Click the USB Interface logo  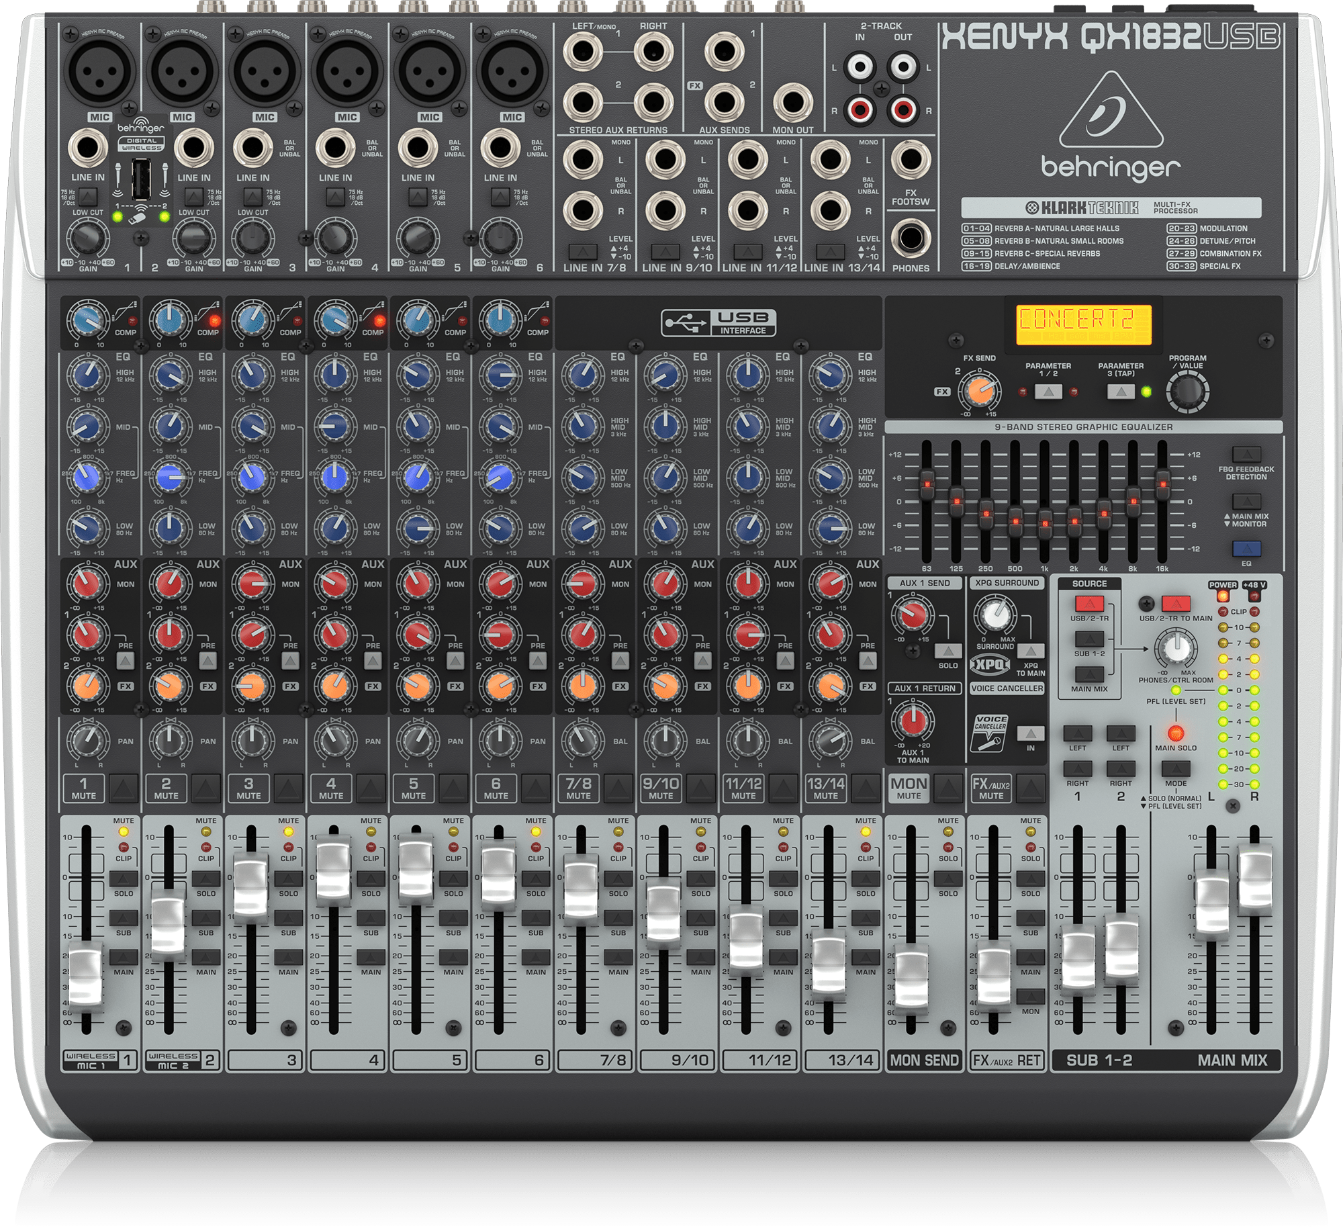tap(719, 323)
